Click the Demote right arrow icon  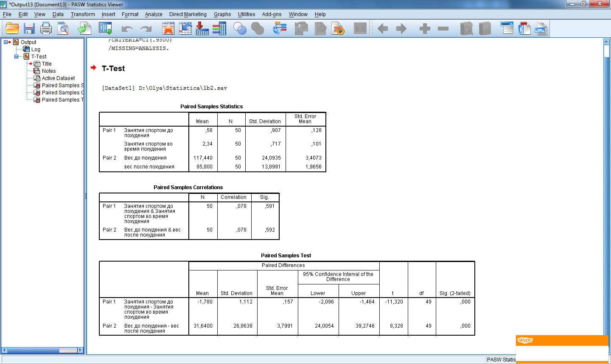click(x=401, y=29)
